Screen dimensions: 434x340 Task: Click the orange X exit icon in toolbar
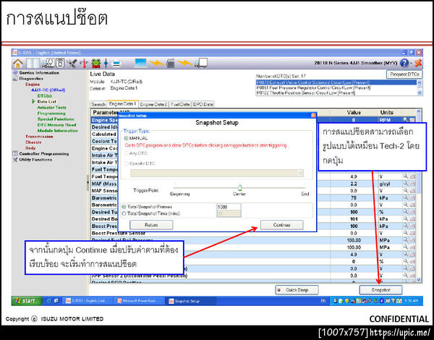coord(418,63)
